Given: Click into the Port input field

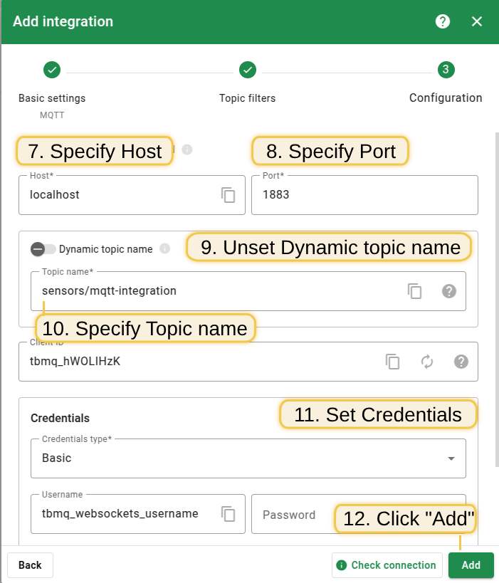Looking at the screenshot, I should tap(364, 195).
